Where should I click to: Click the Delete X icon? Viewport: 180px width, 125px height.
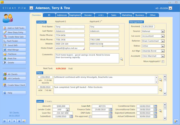5,63
